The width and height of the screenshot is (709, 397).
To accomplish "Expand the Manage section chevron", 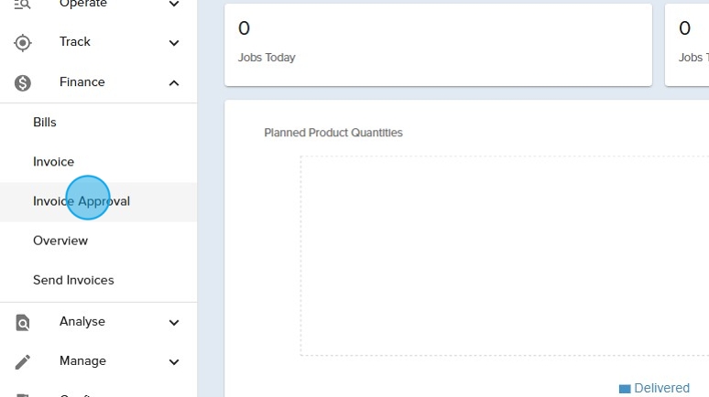I will pos(174,362).
